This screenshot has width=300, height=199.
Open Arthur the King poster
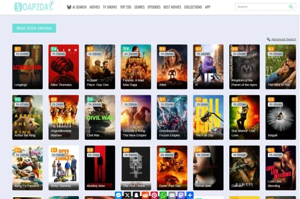(27, 117)
